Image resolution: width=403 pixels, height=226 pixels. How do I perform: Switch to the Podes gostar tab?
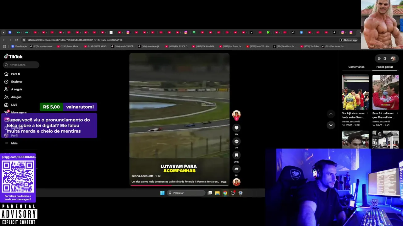tap(384, 67)
